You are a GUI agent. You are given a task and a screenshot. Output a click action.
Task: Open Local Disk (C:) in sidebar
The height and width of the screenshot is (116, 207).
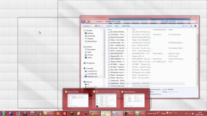tap(92, 71)
